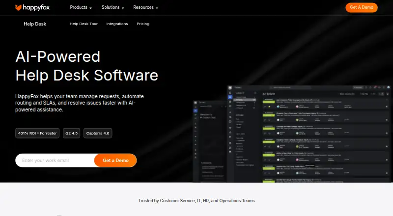
Task: Open the Integrations page
Action: click(x=117, y=24)
